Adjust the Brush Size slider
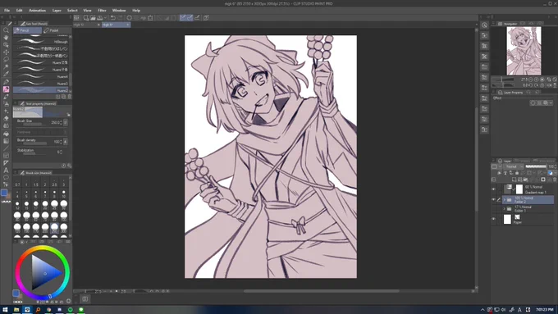The image size is (558, 314). [35, 124]
